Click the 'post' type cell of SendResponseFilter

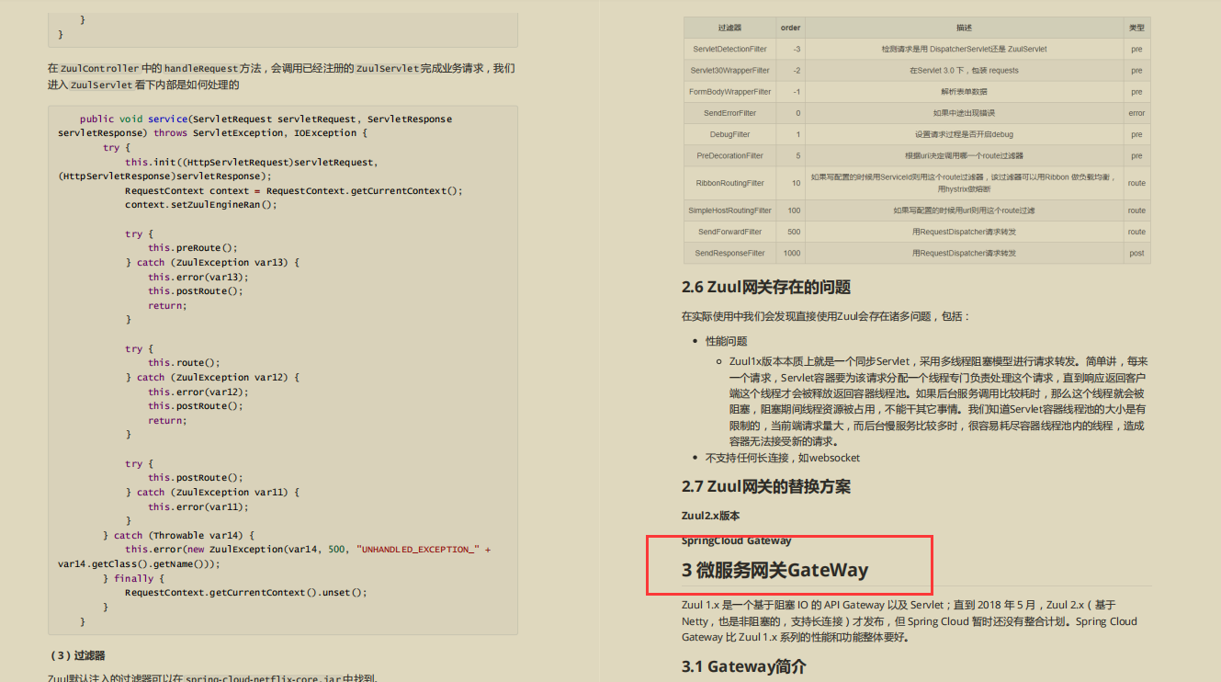[x=1136, y=253]
